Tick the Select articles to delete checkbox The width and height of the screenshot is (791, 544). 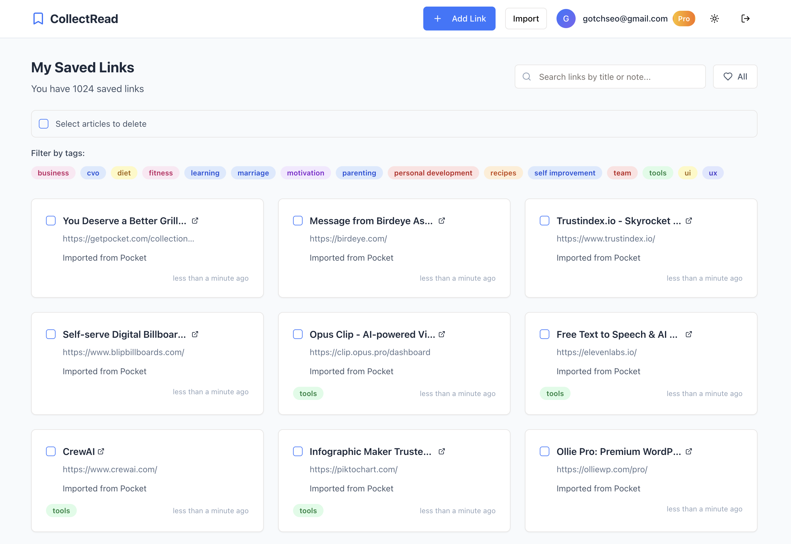pos(44,124)
